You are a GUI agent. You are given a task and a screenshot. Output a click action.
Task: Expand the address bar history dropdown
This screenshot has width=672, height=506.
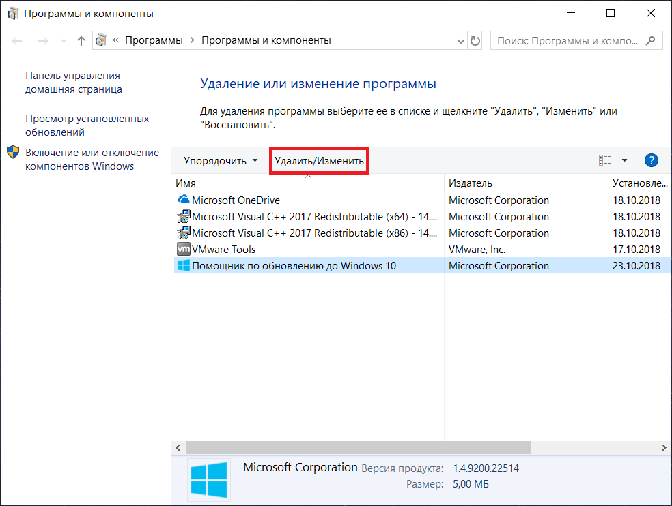[x=461, y=41]
